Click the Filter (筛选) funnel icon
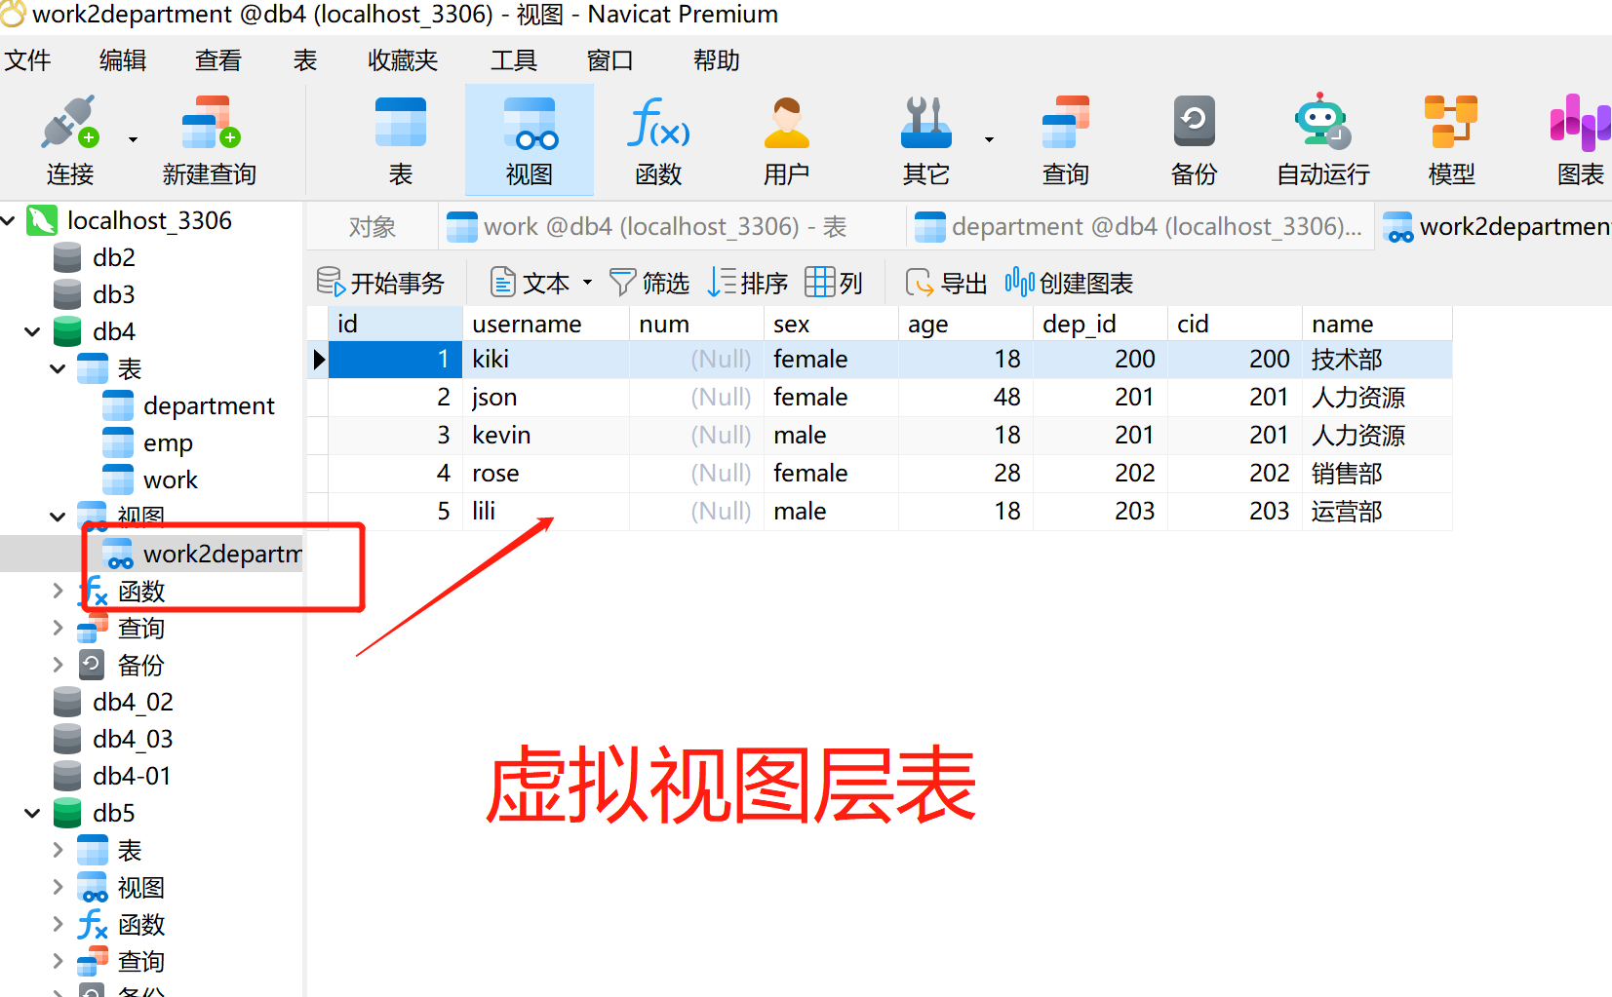1612x997 pixels. 622,283
